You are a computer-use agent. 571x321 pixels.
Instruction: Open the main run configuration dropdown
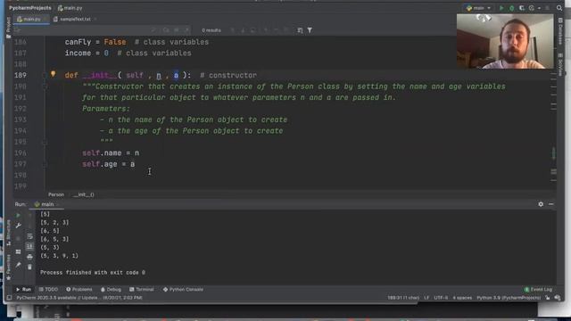[x=478, y=8]
